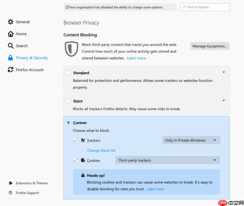244x206 pixels.
Task: Click the Strict option label
Action: (x=78, y=101)
